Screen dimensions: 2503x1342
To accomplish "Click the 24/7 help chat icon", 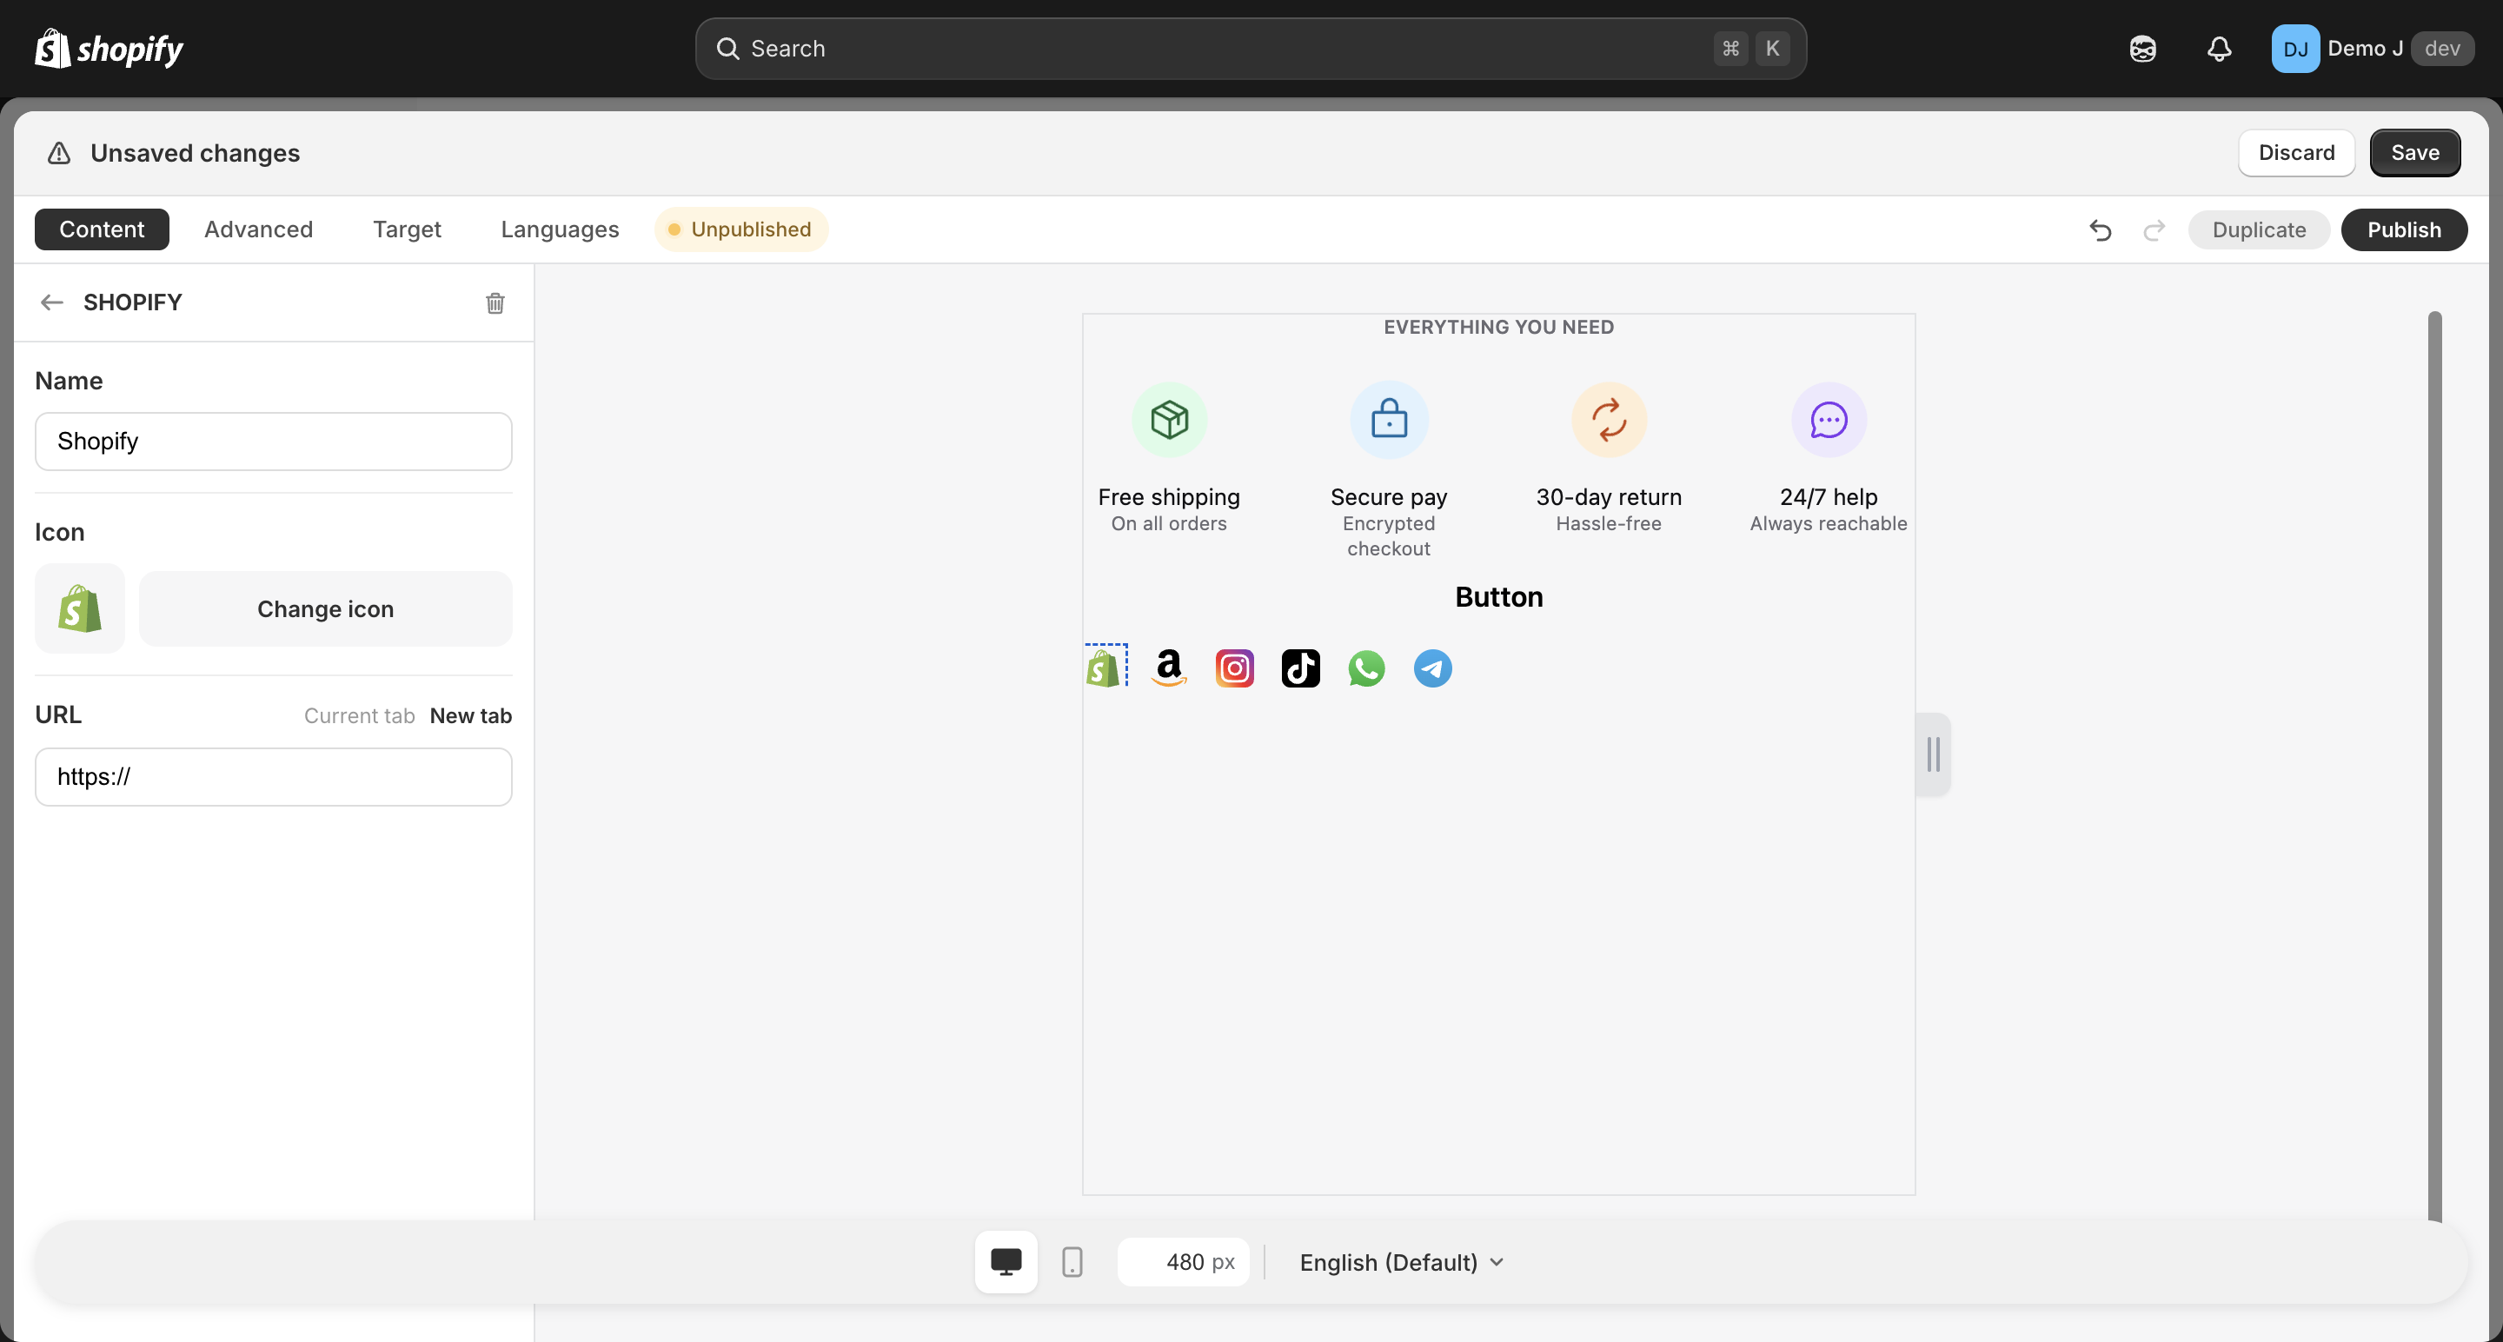I will point(1829,420).
